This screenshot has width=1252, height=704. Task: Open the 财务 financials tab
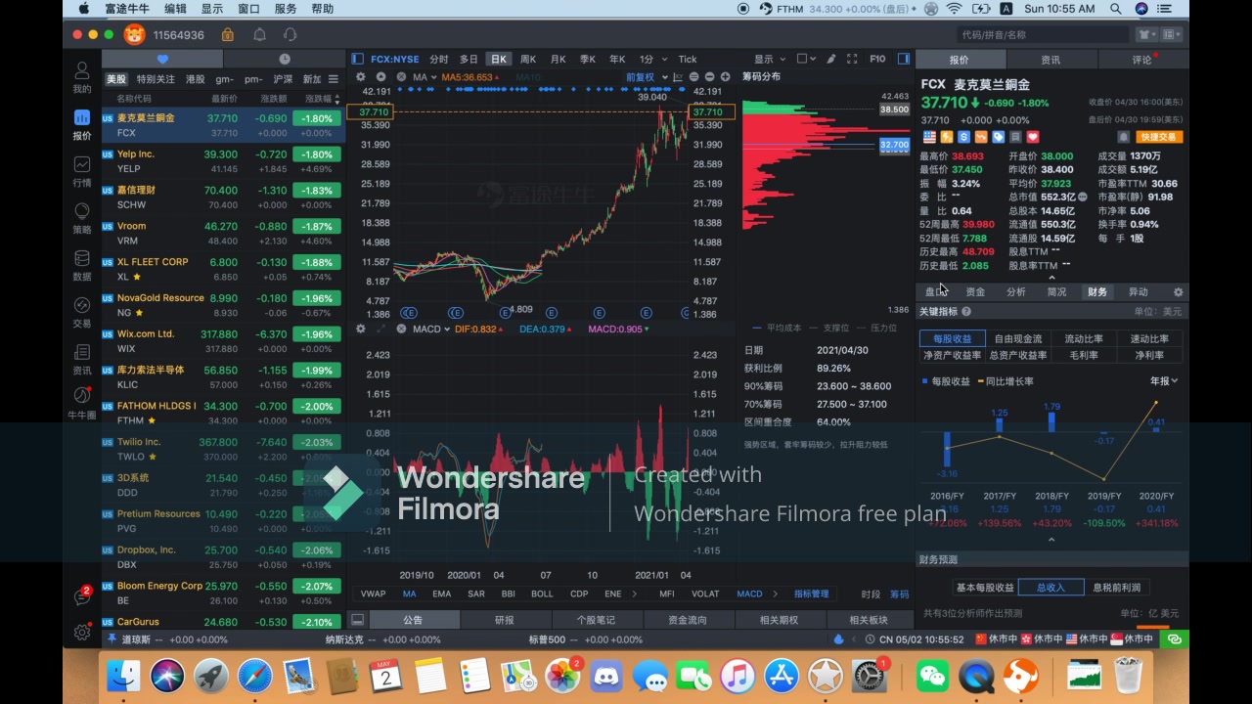tap(1097, 291)
